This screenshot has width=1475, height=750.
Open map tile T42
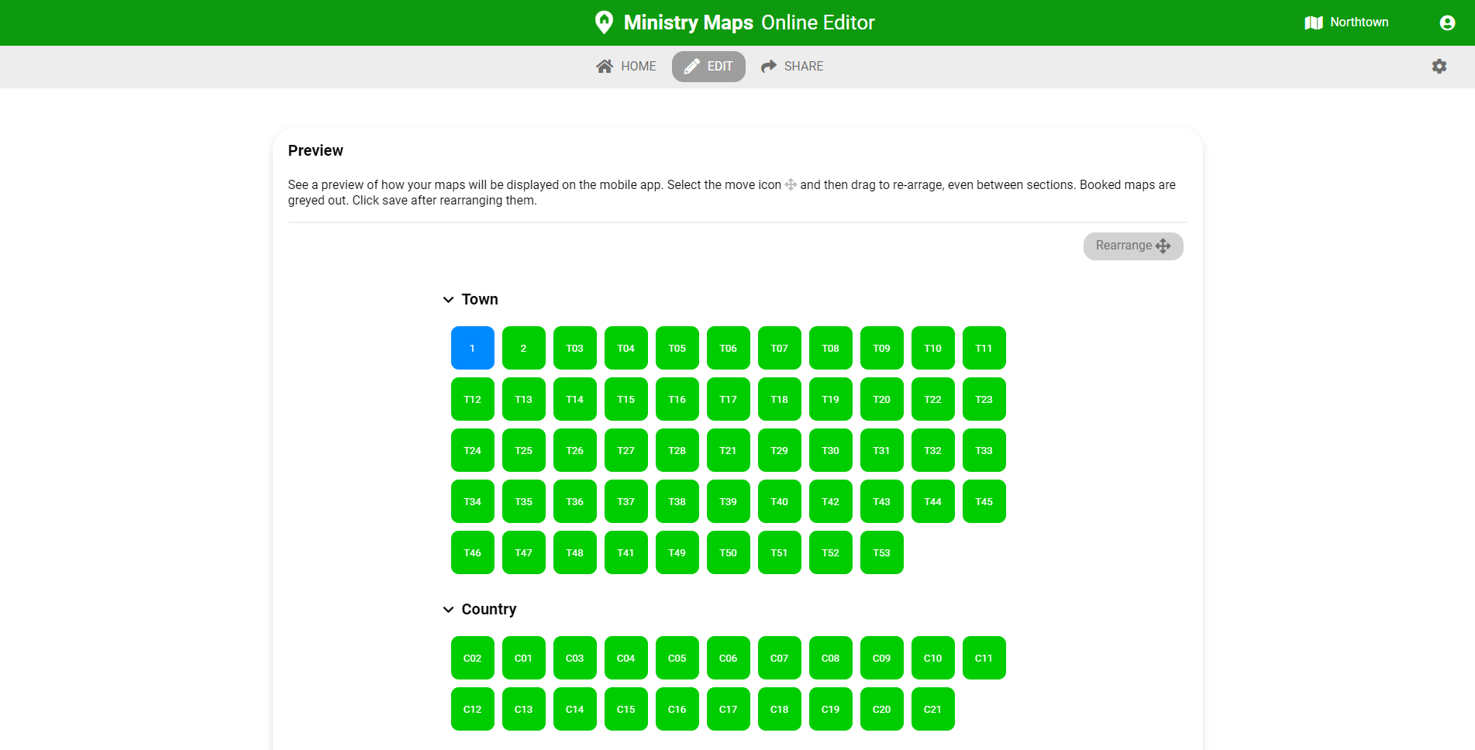(831, 501)
